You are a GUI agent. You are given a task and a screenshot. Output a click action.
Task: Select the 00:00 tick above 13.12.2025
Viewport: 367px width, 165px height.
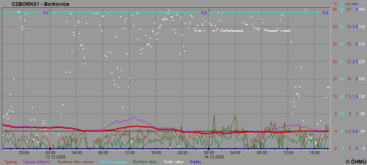[50, 152]
